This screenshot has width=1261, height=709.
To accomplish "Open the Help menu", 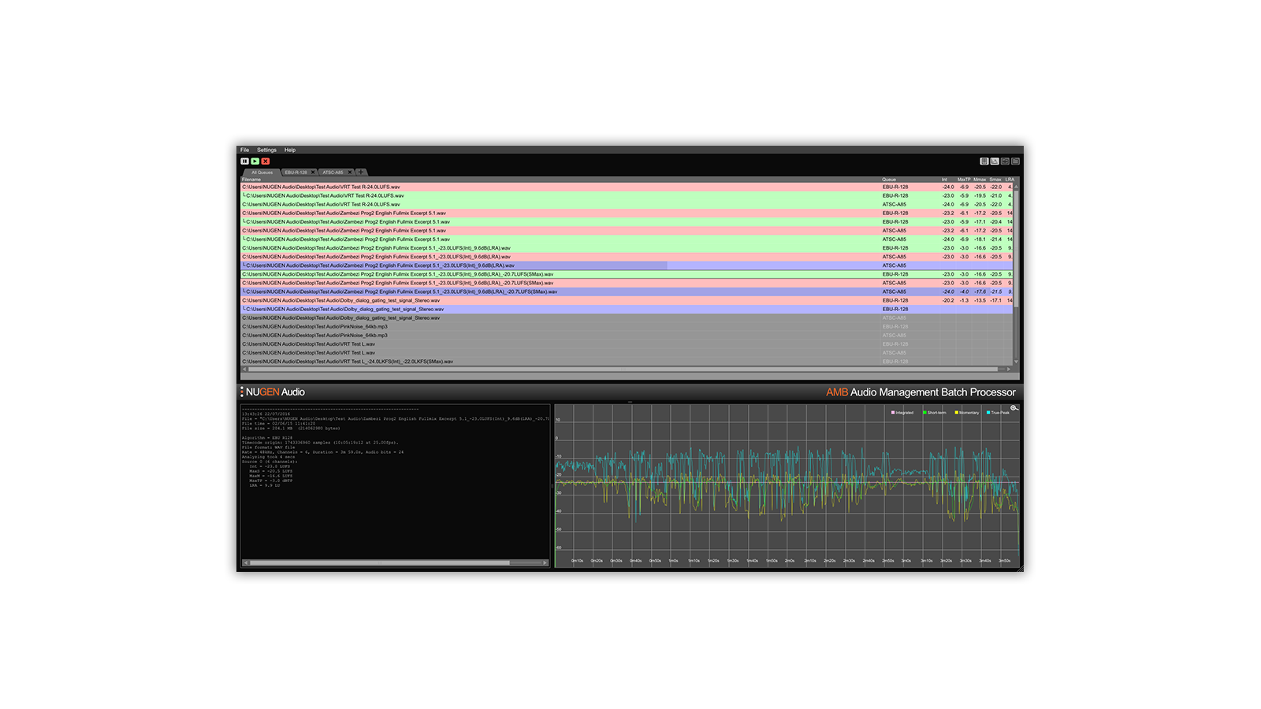I will coord(290,150).
